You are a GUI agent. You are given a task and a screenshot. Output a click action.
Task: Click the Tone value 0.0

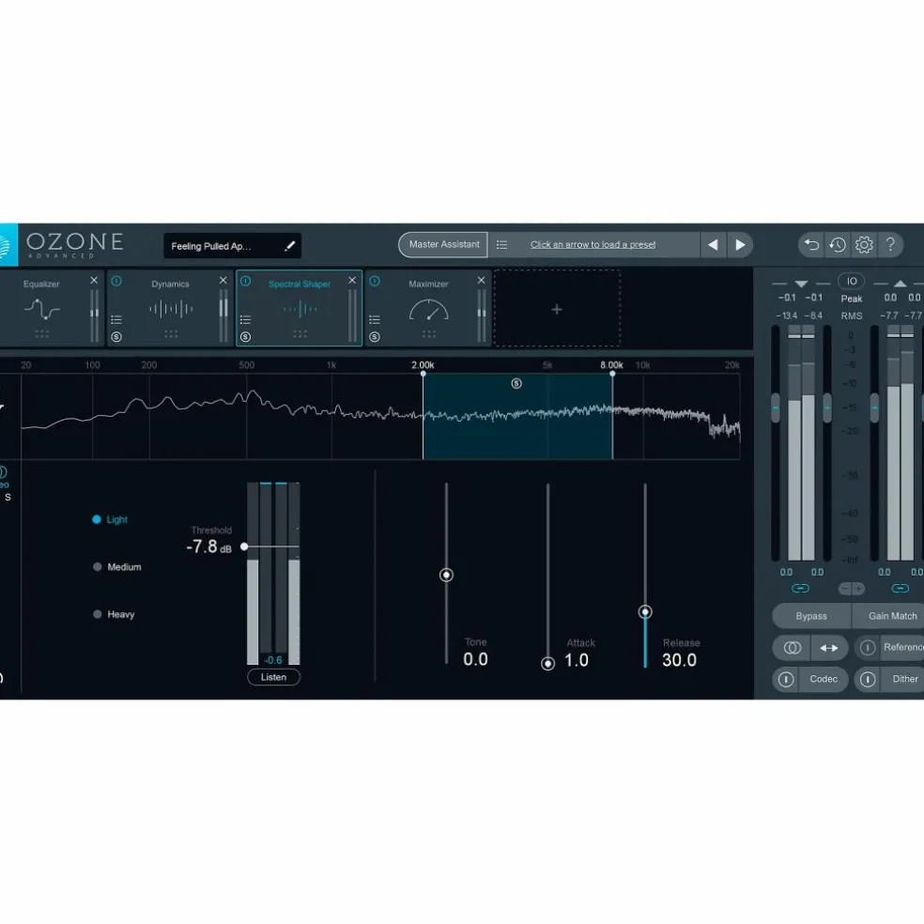click(x=475, y=659)
